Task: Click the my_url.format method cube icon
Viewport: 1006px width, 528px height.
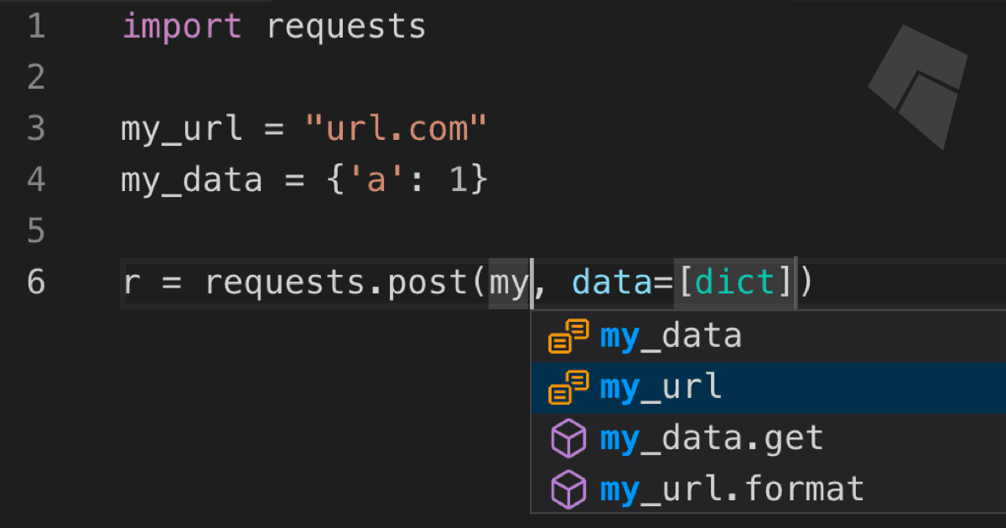Action: point(568,489)
